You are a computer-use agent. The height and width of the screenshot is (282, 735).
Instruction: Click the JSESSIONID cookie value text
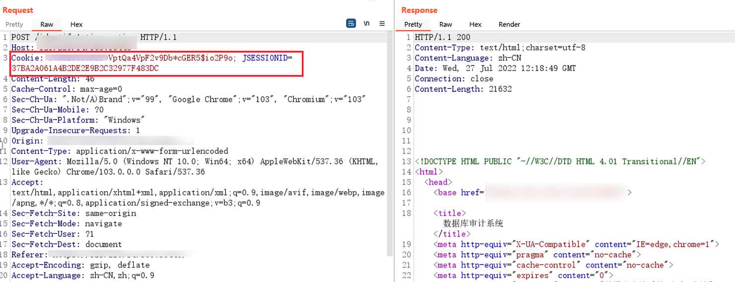(85, 69)
